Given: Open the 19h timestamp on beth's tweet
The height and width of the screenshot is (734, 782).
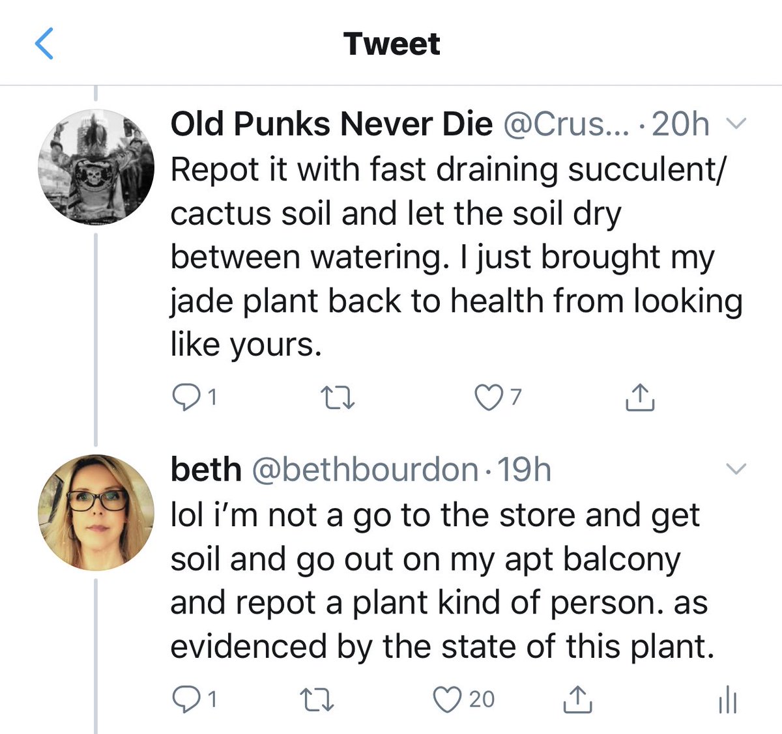Looking at the screenshot, I should point(524,470).
